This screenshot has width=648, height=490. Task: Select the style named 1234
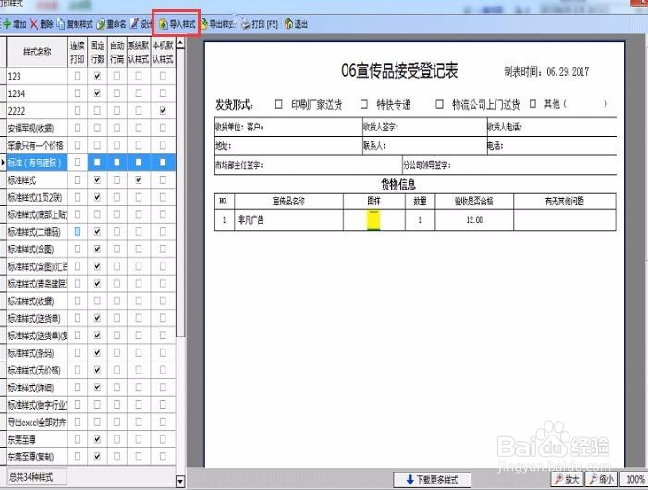pos(37,93)
